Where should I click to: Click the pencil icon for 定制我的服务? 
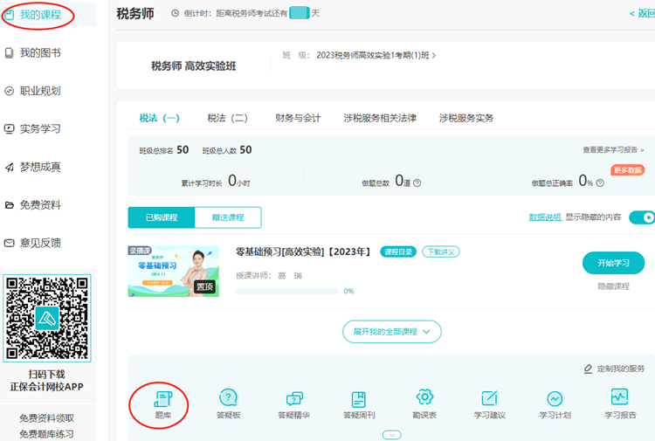[x=588, y=369]
